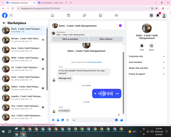The width and height of the screenshot is (171, 137).
Task: Open account profile avatar menu
Action: pyautogui.click(x=164, y=15)
